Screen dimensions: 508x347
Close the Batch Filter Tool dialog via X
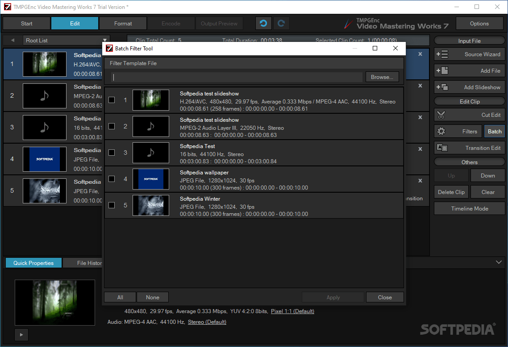tap(395, 48)
